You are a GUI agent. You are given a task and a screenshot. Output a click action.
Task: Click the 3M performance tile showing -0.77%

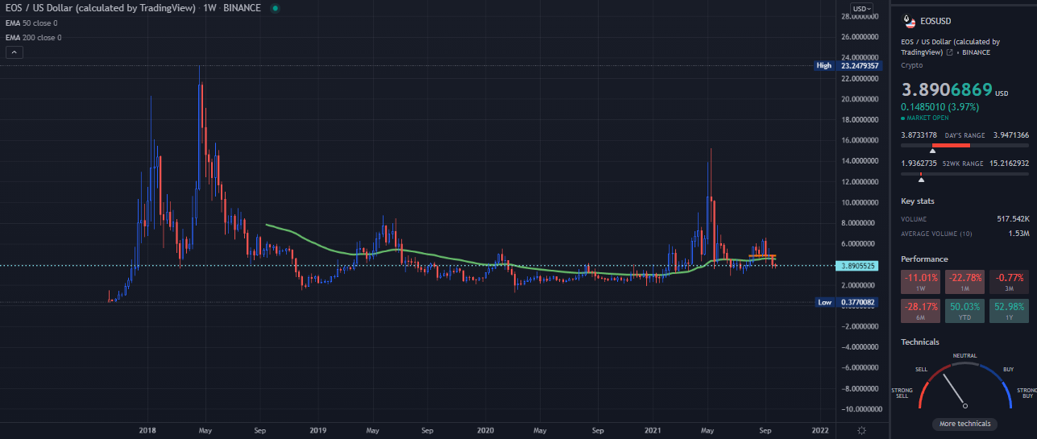[1009, 282]
